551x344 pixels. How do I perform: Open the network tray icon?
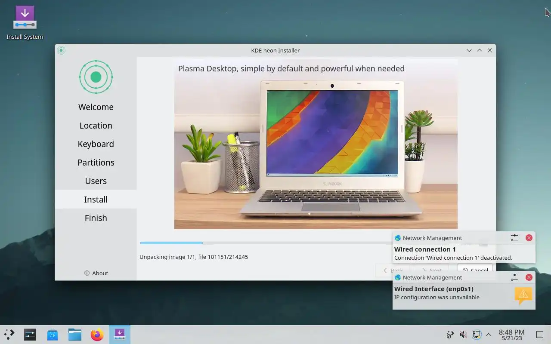(476, 335)
